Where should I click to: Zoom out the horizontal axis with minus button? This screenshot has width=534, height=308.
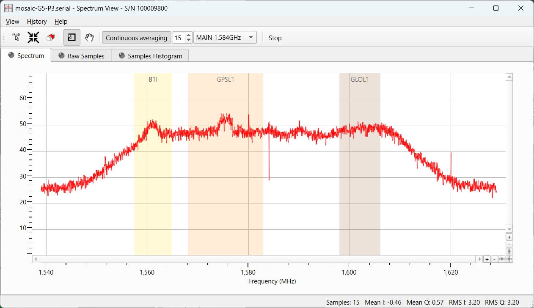coord(494,259)
